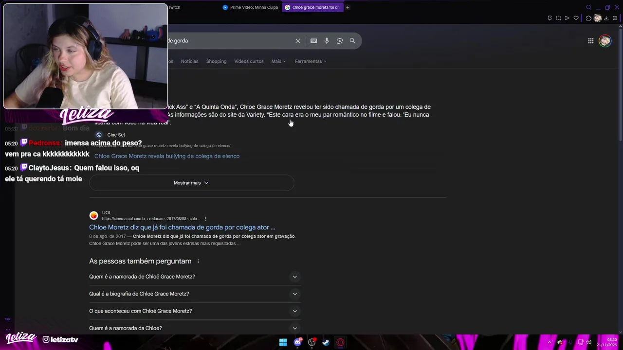Viewport: 623px width, 350px height.
Task: Open the Google account avatar
Action: point(605,41)
